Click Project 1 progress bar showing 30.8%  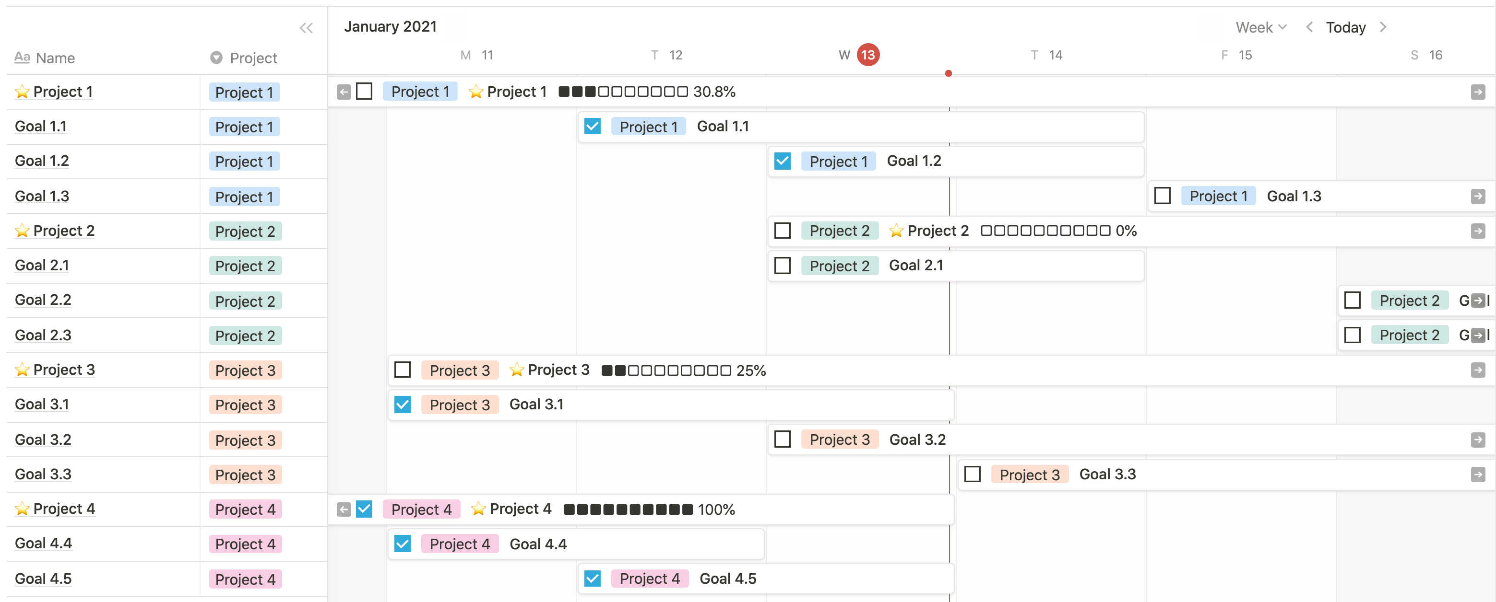click(647, 92)
